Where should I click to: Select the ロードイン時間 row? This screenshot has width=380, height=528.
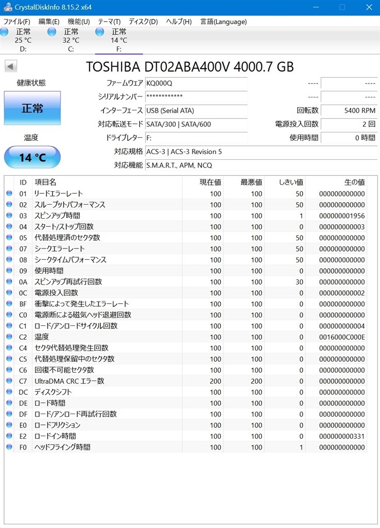coord(186,436)
